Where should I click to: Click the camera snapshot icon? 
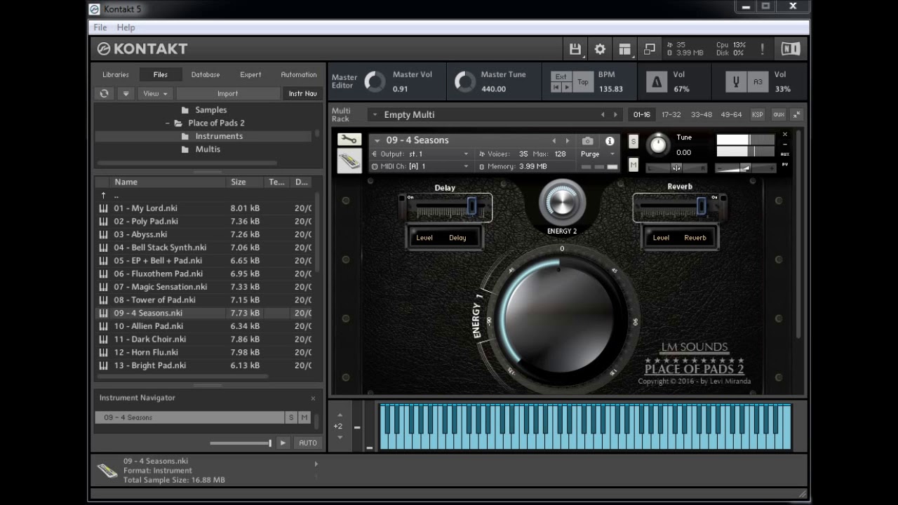588,141
